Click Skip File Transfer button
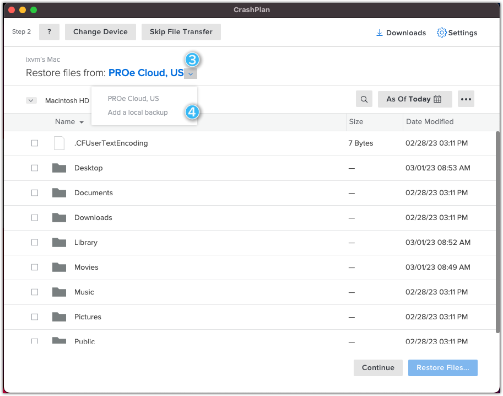 (181, 32)
